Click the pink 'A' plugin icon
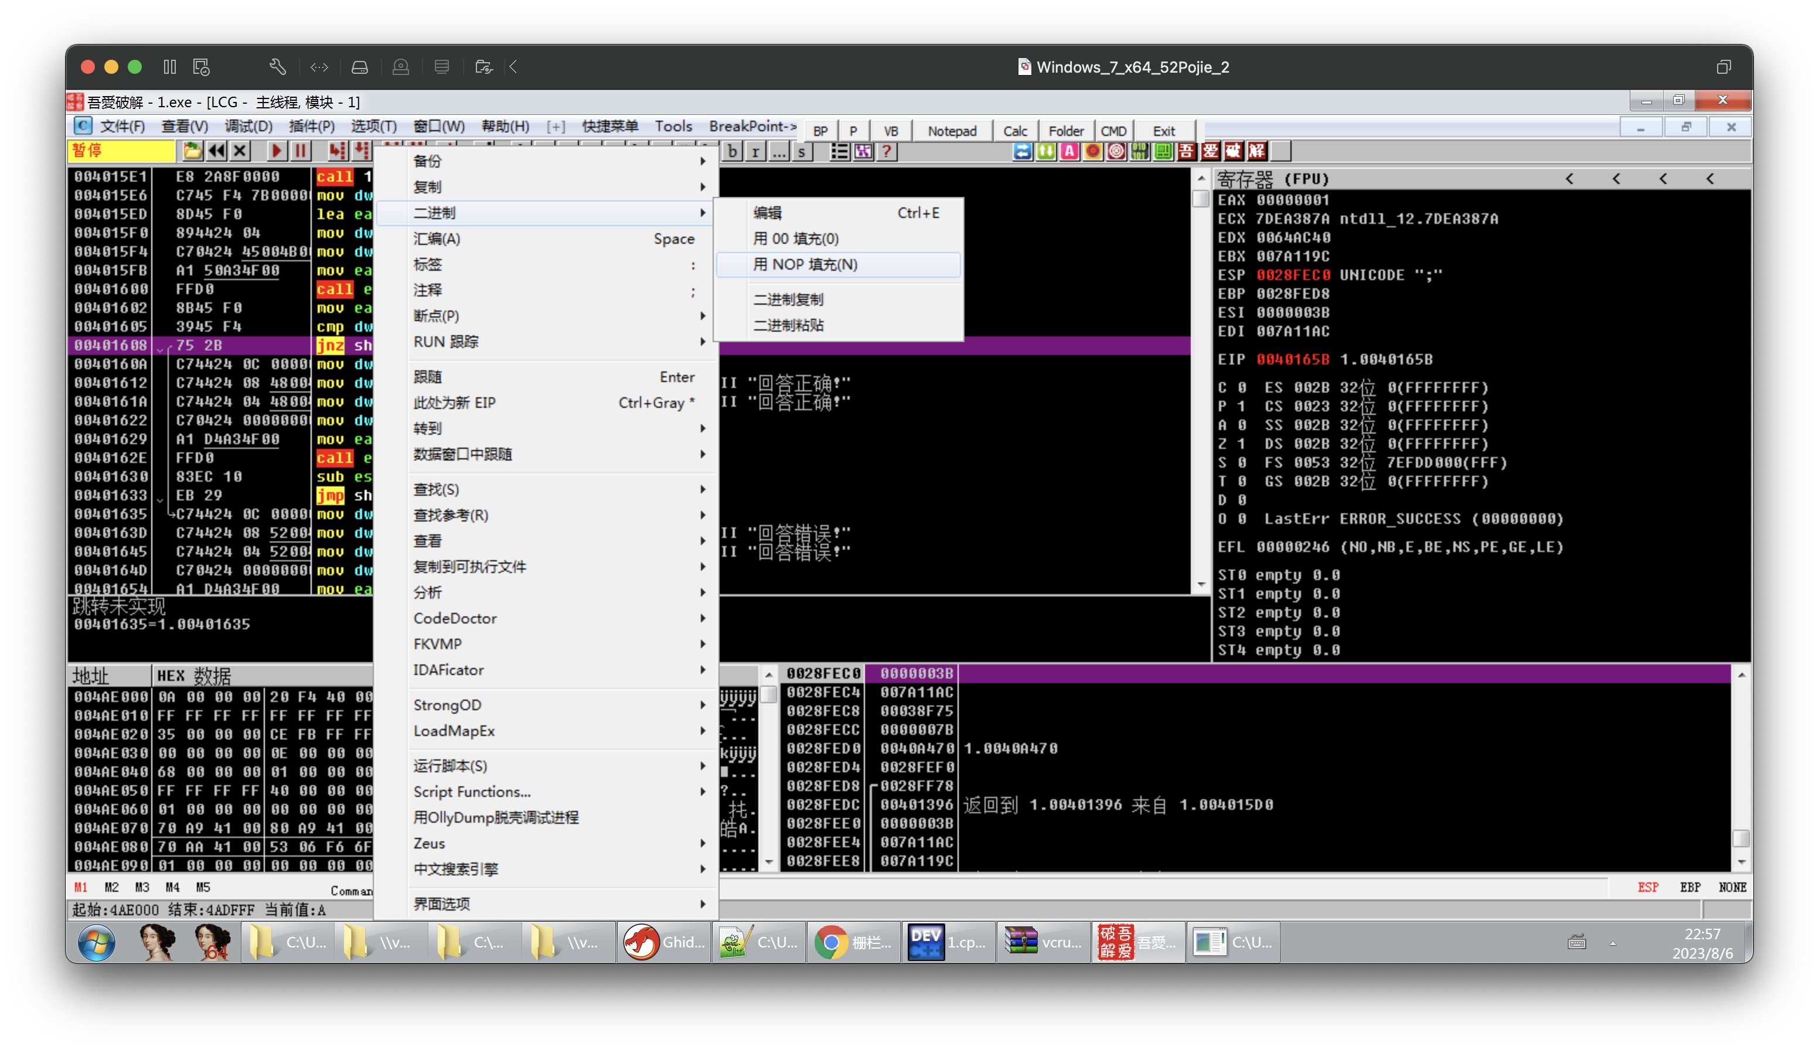 tap(1069, 151)
